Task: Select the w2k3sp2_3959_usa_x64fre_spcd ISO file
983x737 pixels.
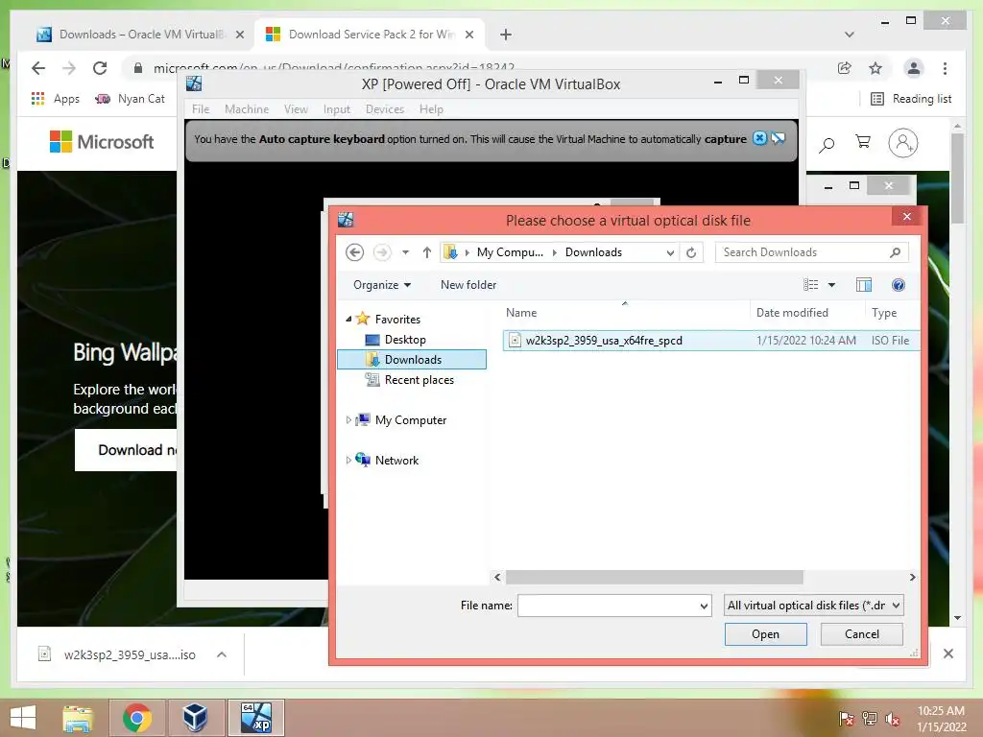Action: click(711, 341)
